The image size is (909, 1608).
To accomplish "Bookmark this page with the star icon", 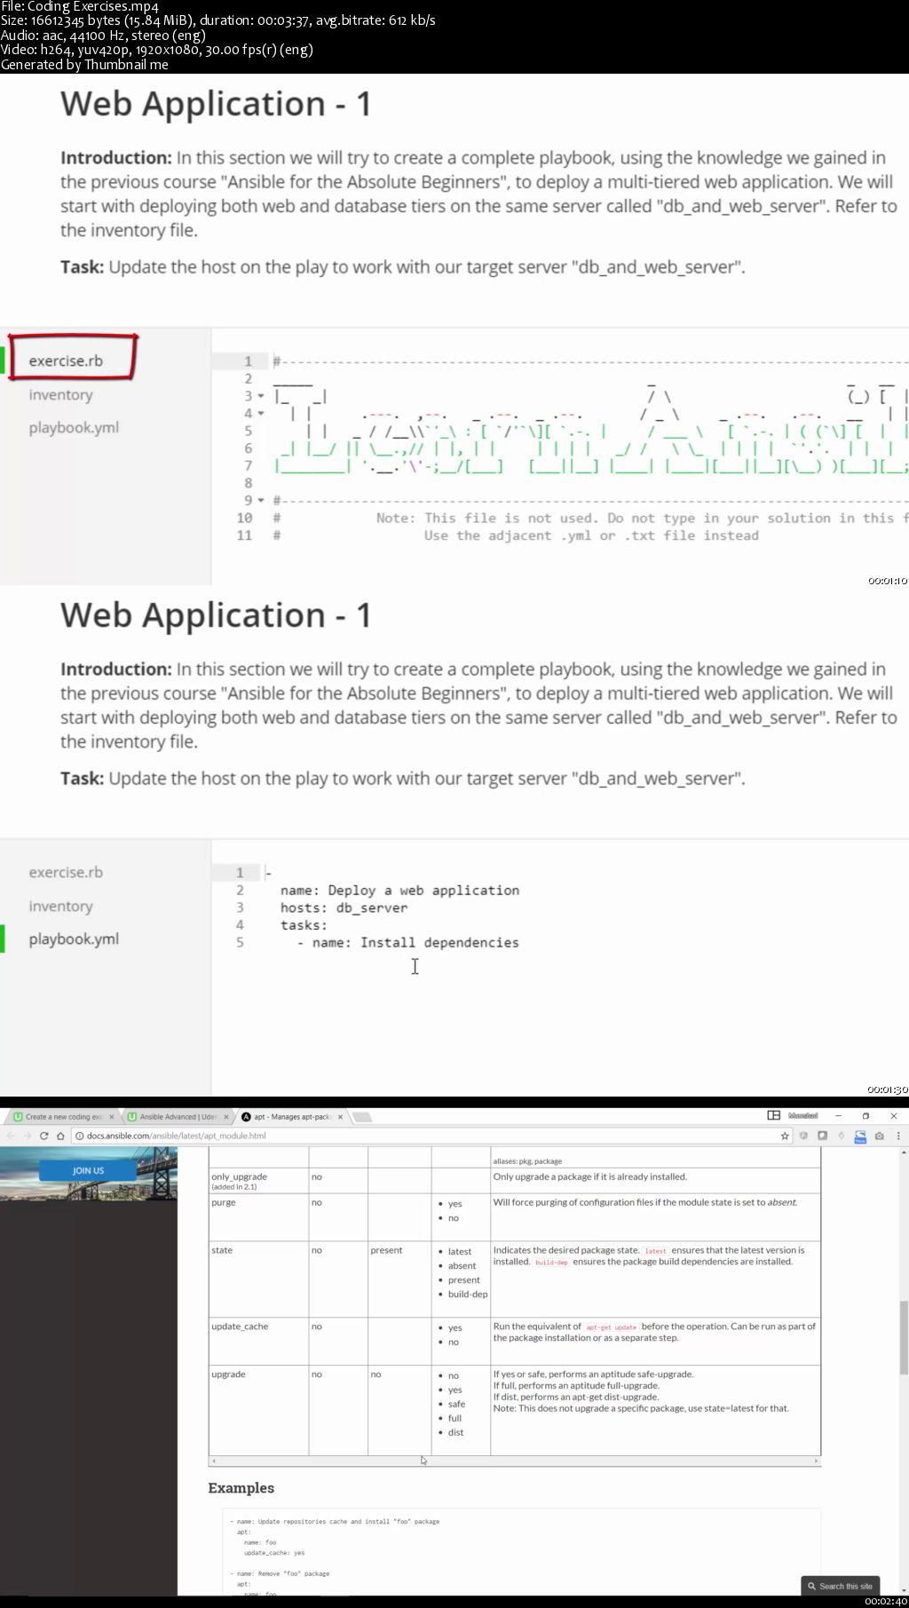I will (785, 1136).
